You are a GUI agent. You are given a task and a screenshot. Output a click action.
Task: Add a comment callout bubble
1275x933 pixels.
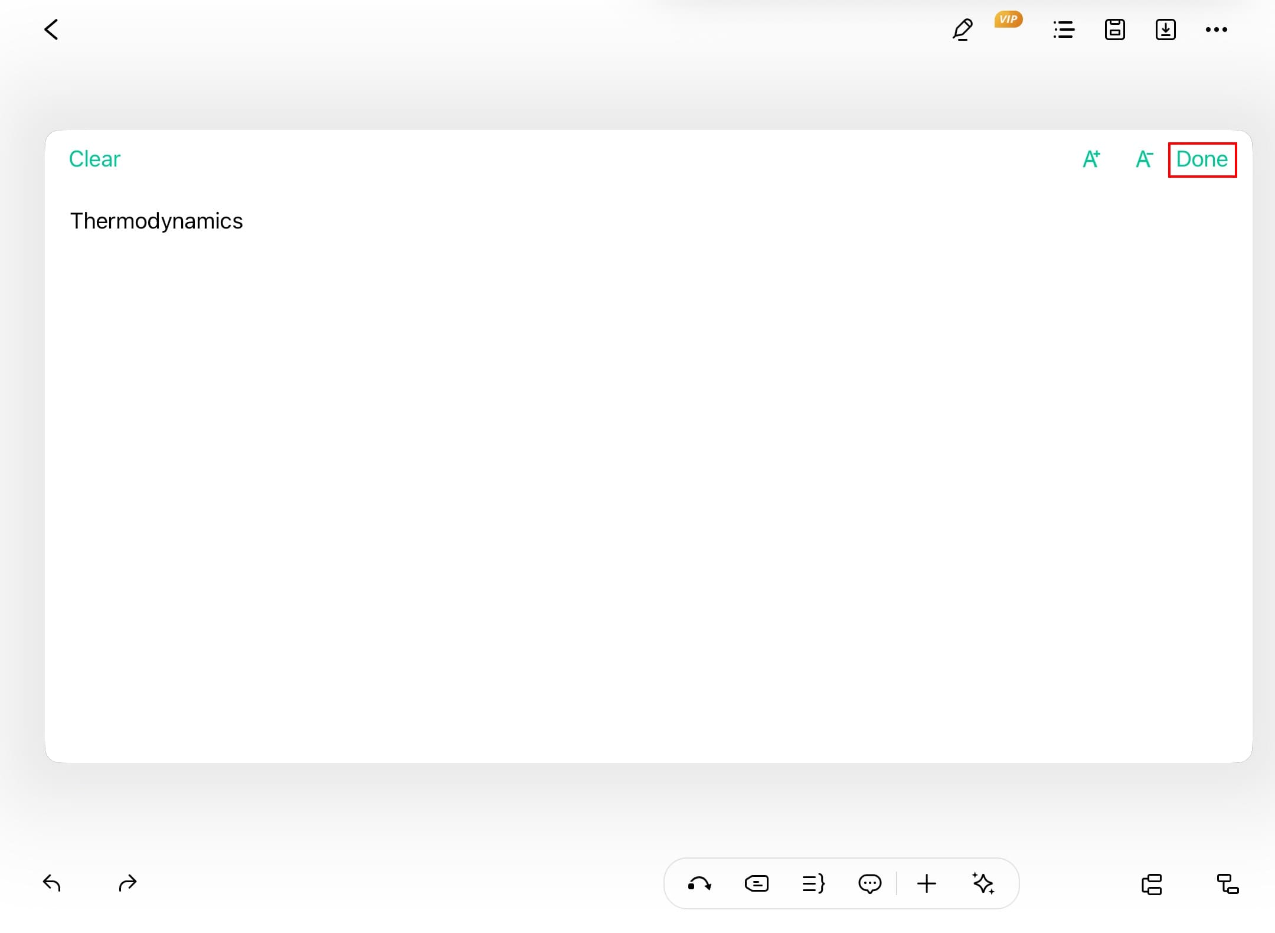click(x=869, y=884)
